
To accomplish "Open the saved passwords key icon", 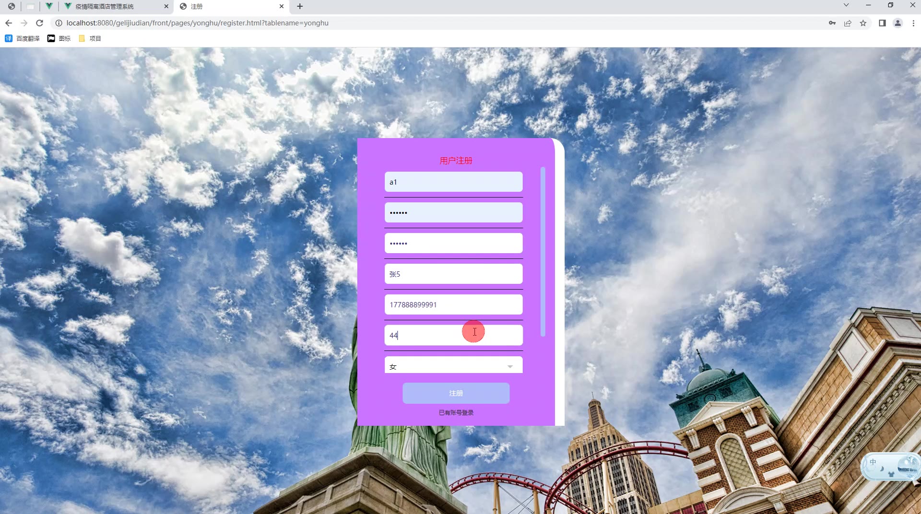I will [x=832, y=23].
